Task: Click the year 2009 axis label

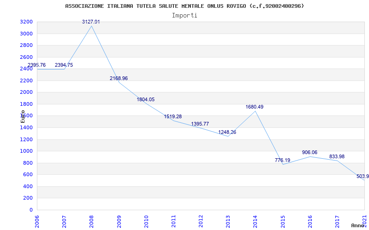Action: (x=119, y=222)
